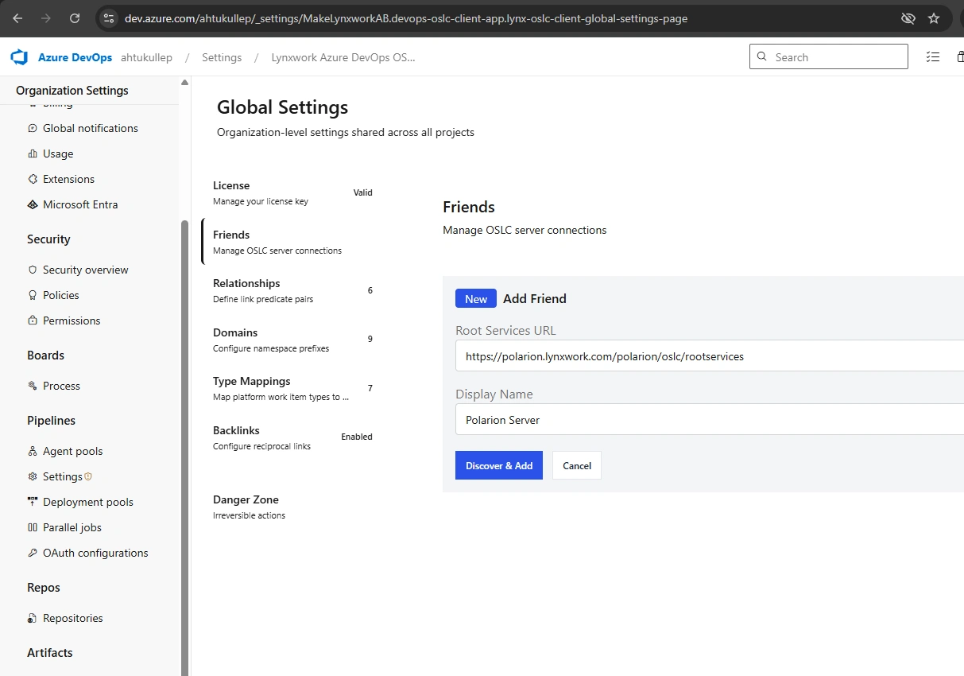Click the Security overview shield icon
Screen dimensions: 964x676
[x=33, y=270]
